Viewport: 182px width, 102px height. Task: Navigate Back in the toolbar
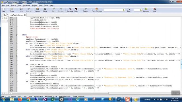tap(54, 10)
